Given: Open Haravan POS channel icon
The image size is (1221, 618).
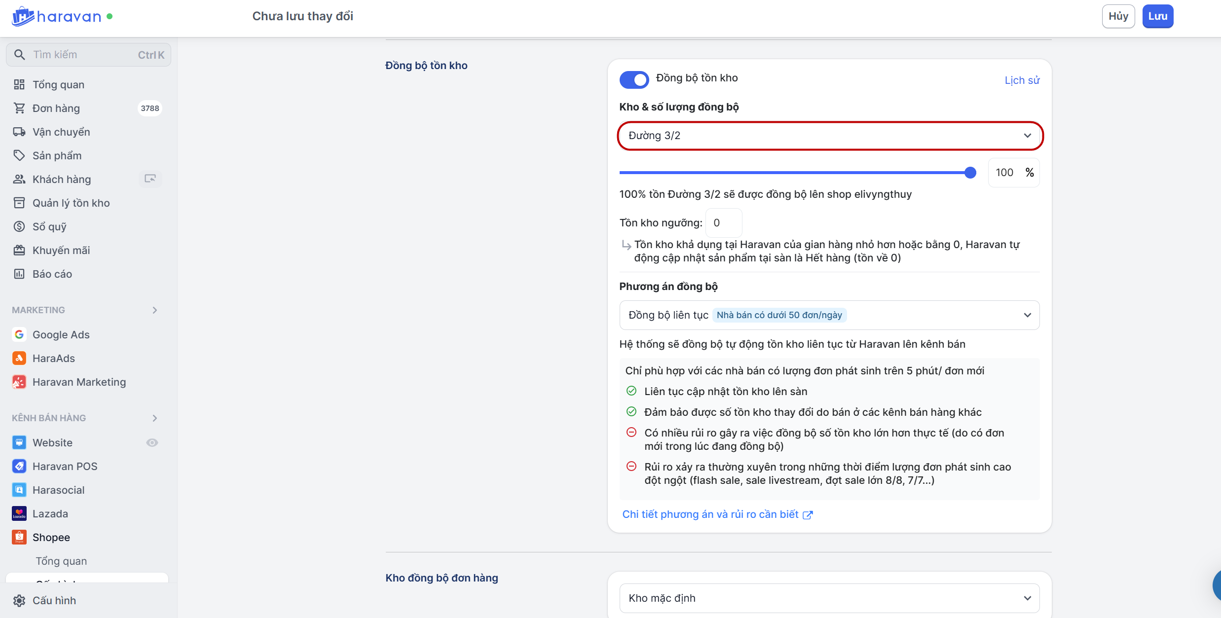Looking at the screenshot, I should coord(19,466).
